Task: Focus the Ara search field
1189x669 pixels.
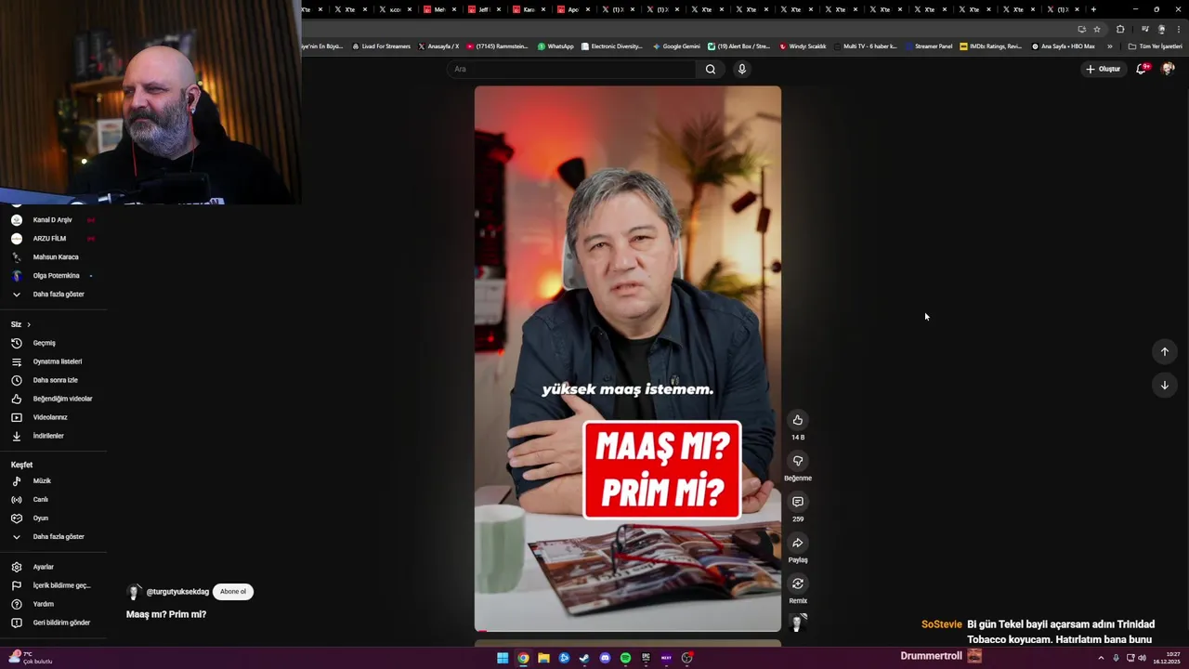Action: click(572, 69)
